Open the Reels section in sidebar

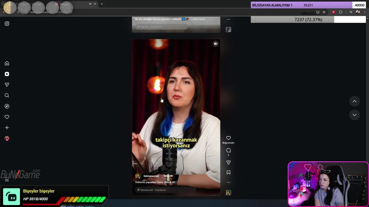(x=7, y=74)
